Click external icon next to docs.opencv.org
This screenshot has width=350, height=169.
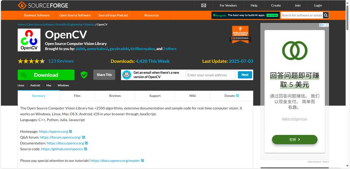click(x=86, y=143)
